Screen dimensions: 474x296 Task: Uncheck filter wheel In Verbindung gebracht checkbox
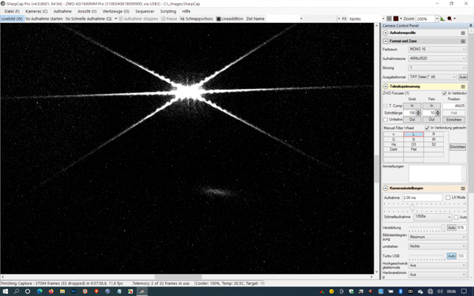(427, 128)
